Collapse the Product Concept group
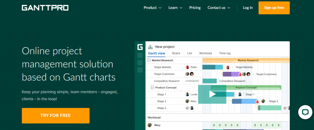 tap(152, 87)
